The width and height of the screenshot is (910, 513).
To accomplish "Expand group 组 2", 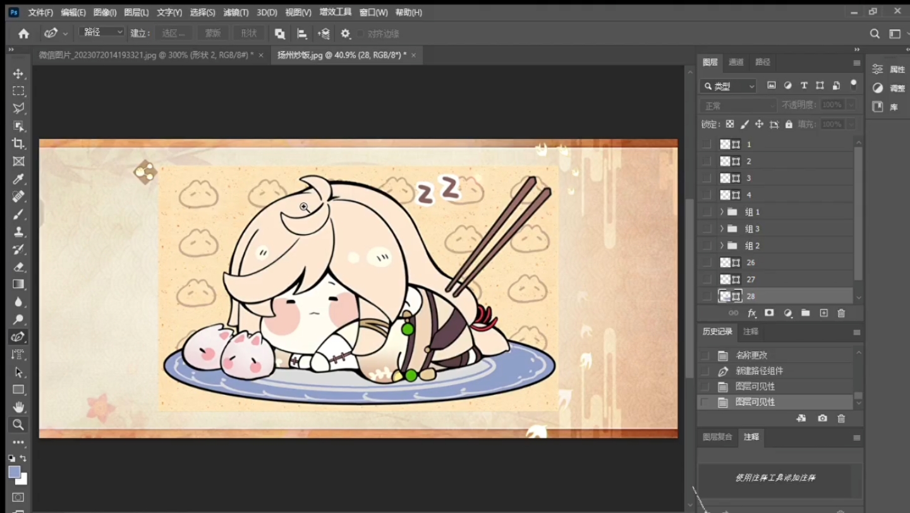I will click(722, 245).
